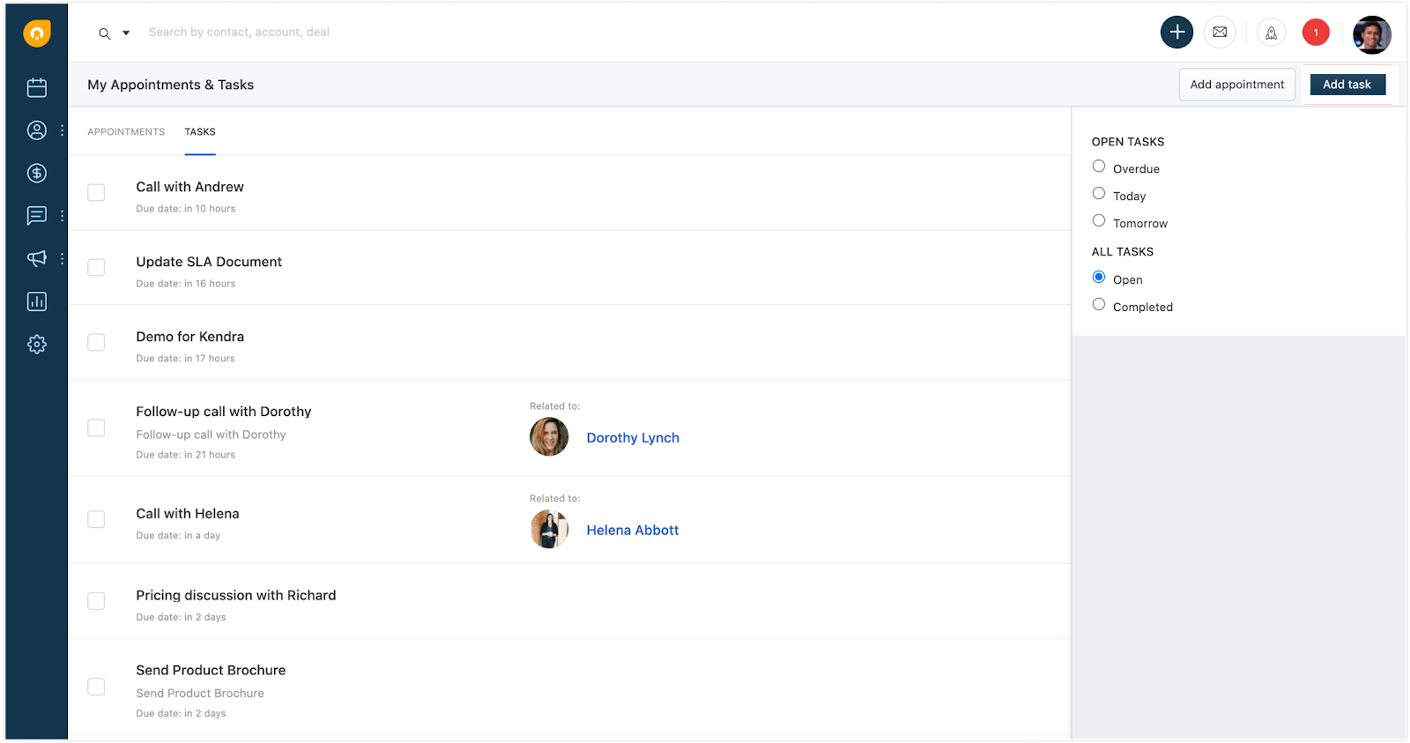Switch to the Appointments tab
The image size is (1410, 743).
click(x=126, y=132)
